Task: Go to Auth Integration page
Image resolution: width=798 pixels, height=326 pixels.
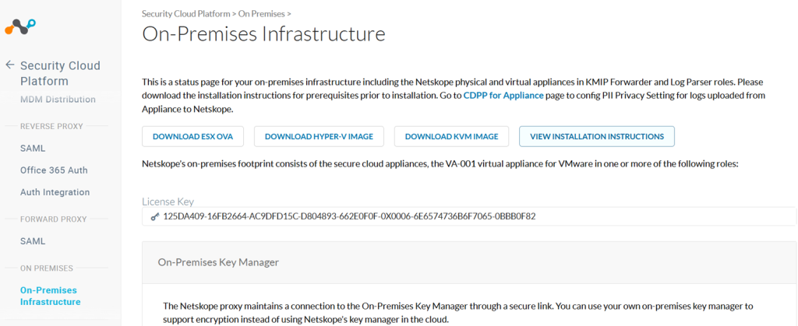Action: click(x=55, y=192)
